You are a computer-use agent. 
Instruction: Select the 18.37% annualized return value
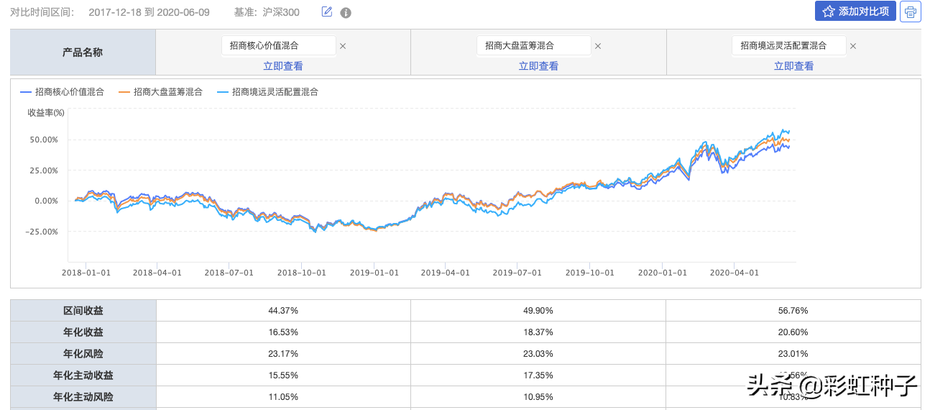coord(538,332)
